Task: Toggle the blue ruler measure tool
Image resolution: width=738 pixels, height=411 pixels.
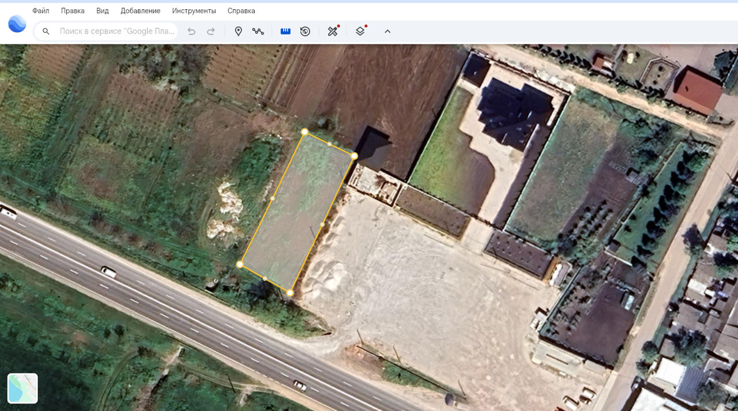Action: tap(285, 31)
